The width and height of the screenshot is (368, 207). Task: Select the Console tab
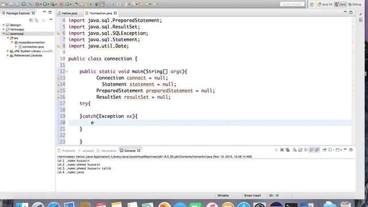[130, 151]
